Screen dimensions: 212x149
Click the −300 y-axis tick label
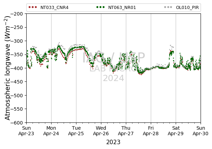click(18, 41)
